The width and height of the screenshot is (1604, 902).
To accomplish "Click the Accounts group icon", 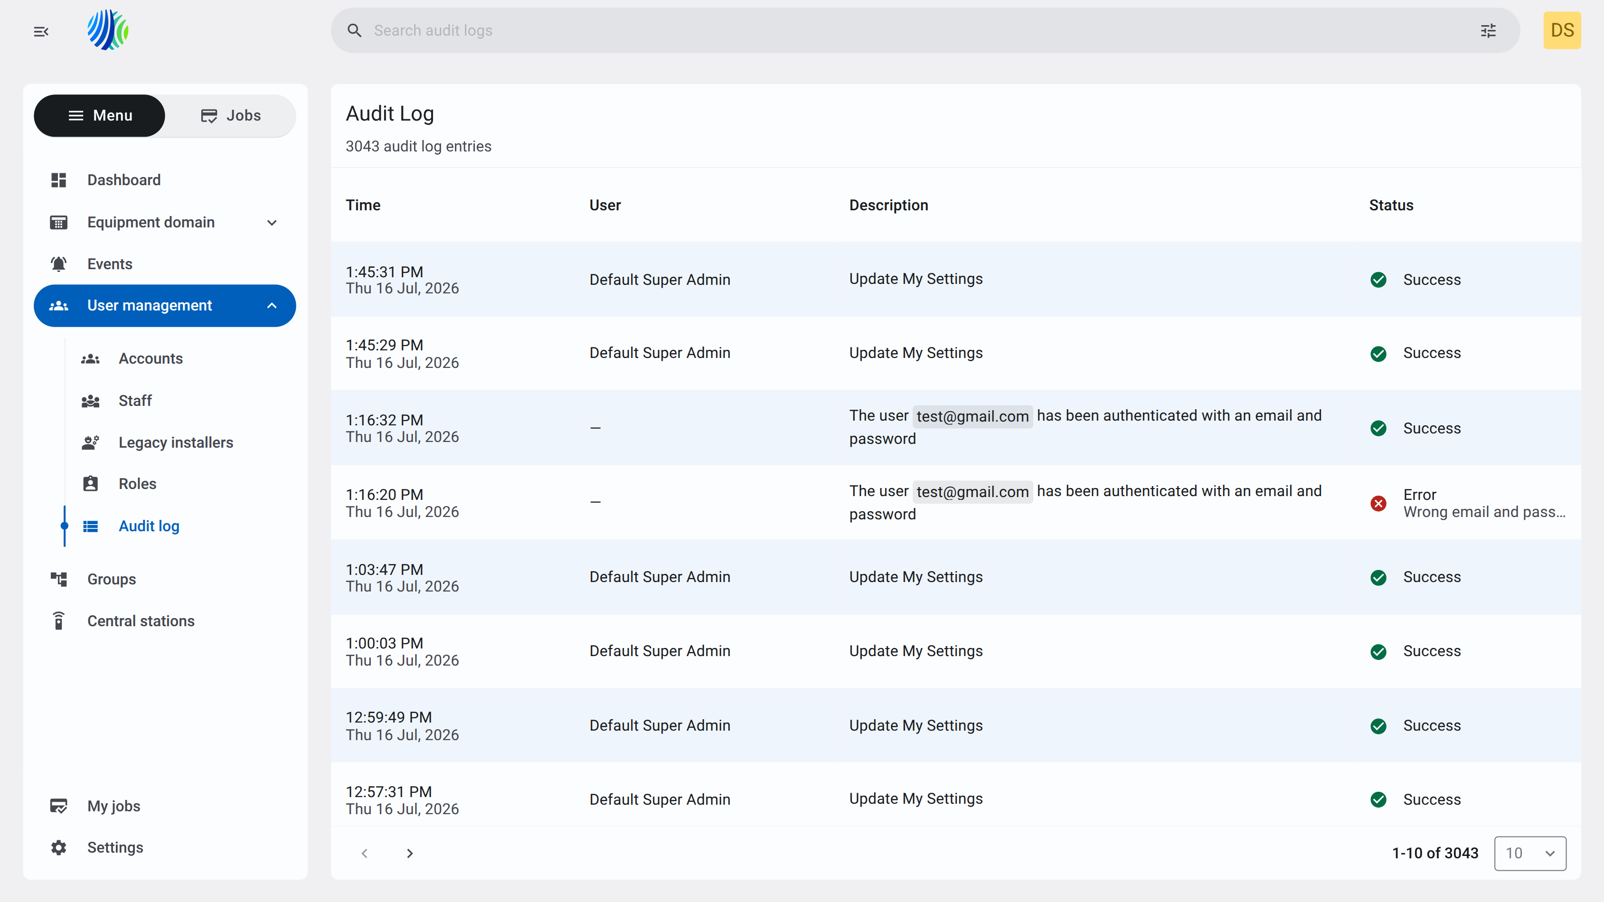I will (90, 358).
